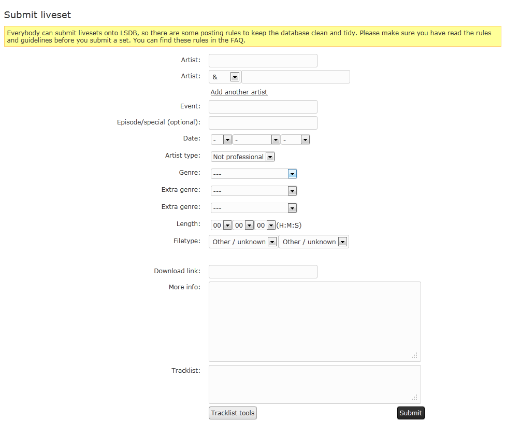This screenshot has width=505, height=435.
Task: Click inside the Tracklist text area
Action: pyautogui.click(x=315, y=384)
